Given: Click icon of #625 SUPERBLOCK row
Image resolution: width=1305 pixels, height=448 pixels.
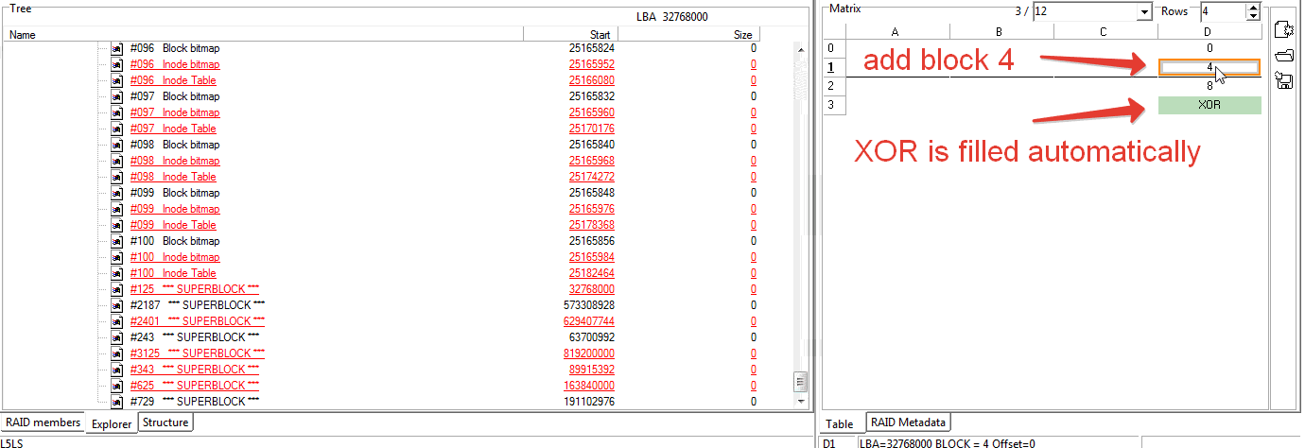Looking at the screenshot, I should 117,386.
